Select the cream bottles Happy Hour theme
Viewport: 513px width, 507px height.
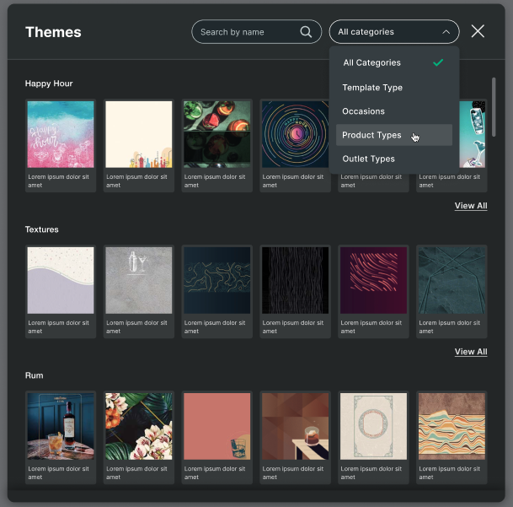(x=138, y=135)
